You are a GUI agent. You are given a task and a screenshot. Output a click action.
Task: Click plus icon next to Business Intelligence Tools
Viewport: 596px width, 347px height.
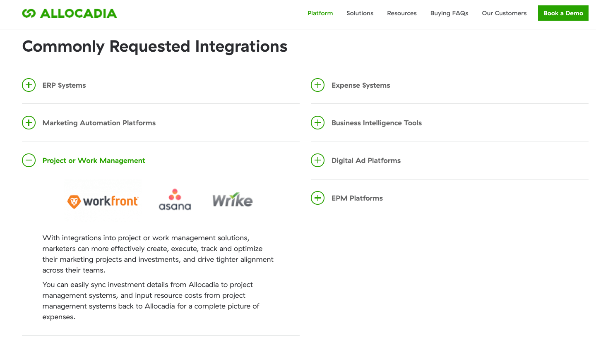coord(317,123)
